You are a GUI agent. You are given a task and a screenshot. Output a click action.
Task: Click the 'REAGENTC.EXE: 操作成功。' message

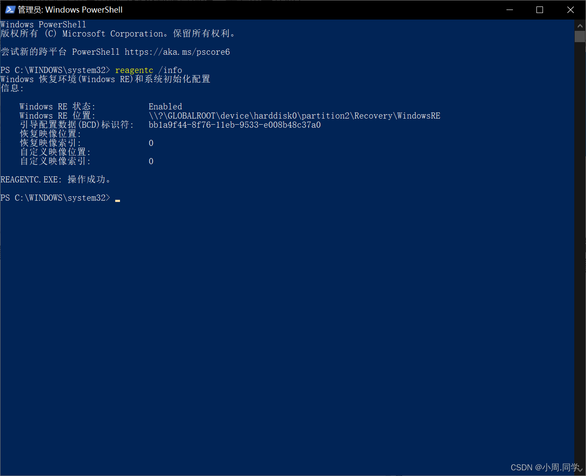56,179
